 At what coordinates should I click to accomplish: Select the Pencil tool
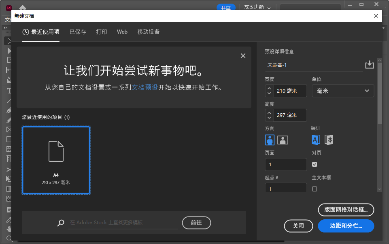[9, 120]
